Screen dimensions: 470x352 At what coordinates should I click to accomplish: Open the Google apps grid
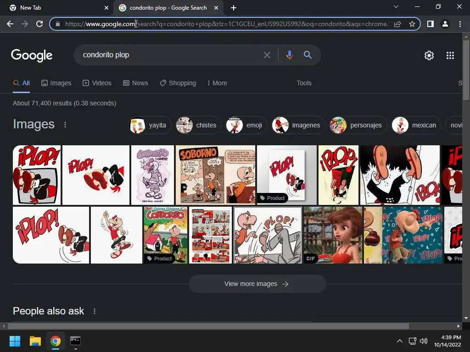[x=450, y=55]
